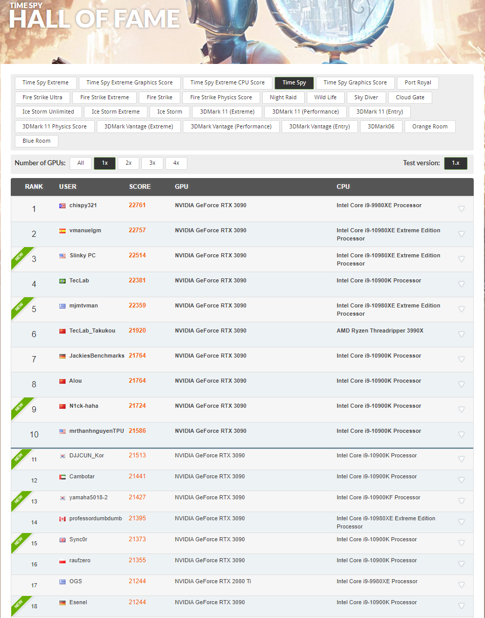485x618 pixels.
Task: Click the Korean flag beside yamaha5018-2
Action: [x=62, y=498]
